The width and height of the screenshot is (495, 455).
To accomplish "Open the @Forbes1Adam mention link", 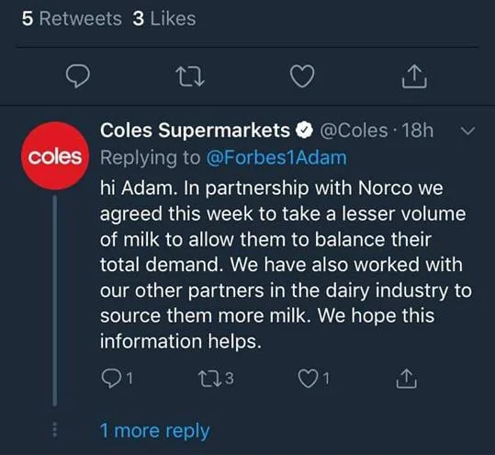I will [x=276, y=158].
